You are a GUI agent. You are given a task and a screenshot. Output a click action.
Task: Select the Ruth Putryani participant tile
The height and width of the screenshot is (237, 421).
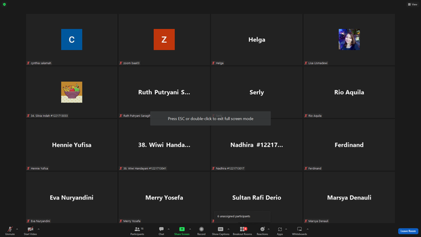[x=164, y=92]
